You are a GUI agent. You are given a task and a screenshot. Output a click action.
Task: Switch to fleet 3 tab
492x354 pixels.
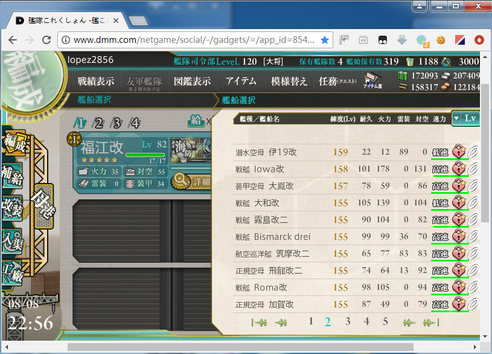click(117, 123)
